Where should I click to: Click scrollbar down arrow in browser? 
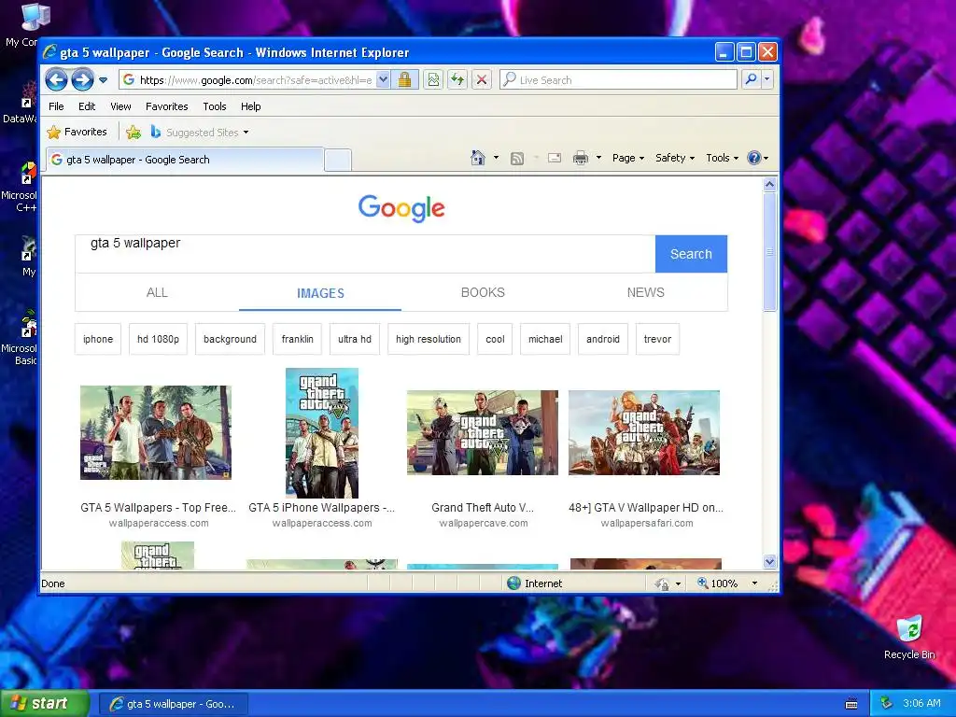[769, 561]
